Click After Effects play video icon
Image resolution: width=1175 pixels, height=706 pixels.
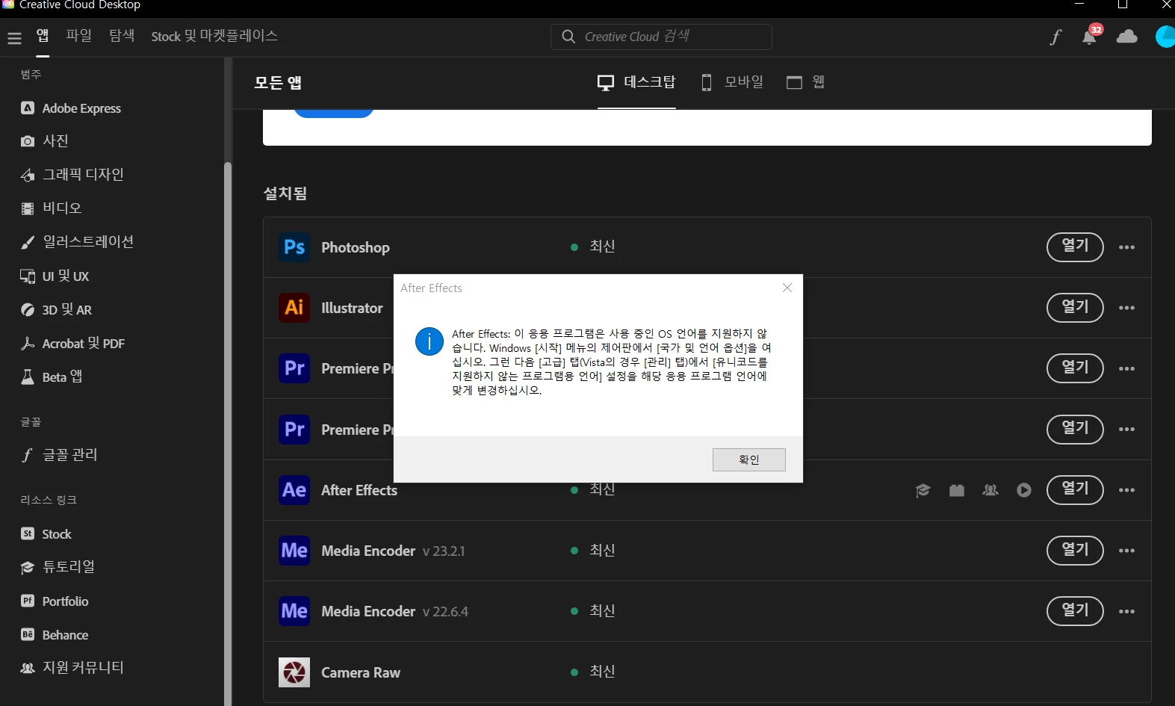[1024, 490]
